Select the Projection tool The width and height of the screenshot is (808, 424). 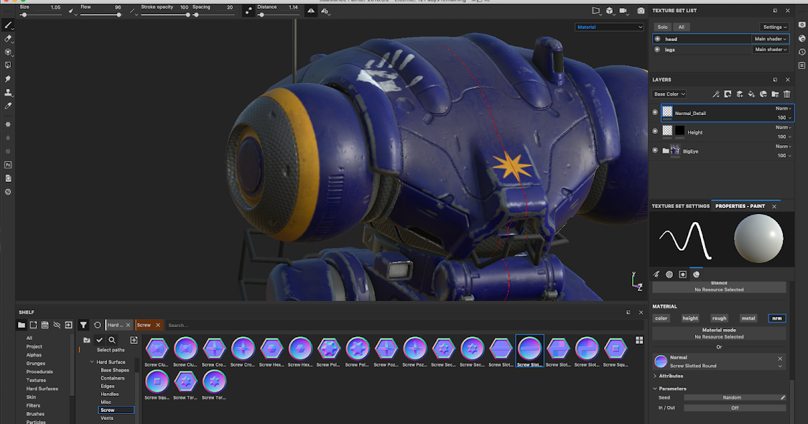click(x=8, y=52)
